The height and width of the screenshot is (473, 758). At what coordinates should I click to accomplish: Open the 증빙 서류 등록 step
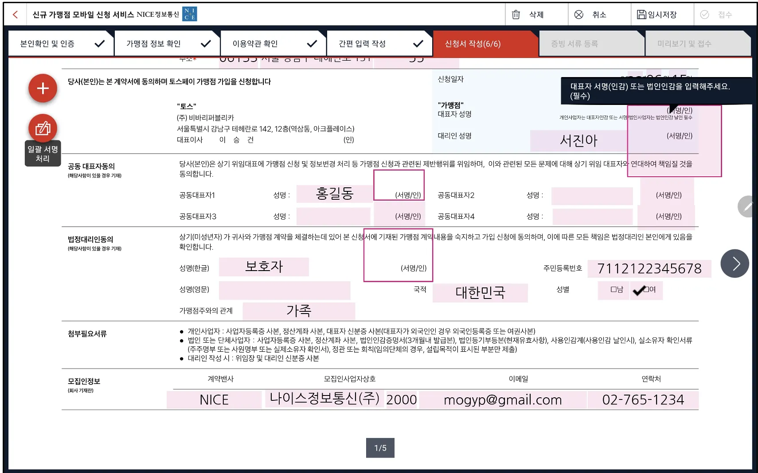click(591, 43)
